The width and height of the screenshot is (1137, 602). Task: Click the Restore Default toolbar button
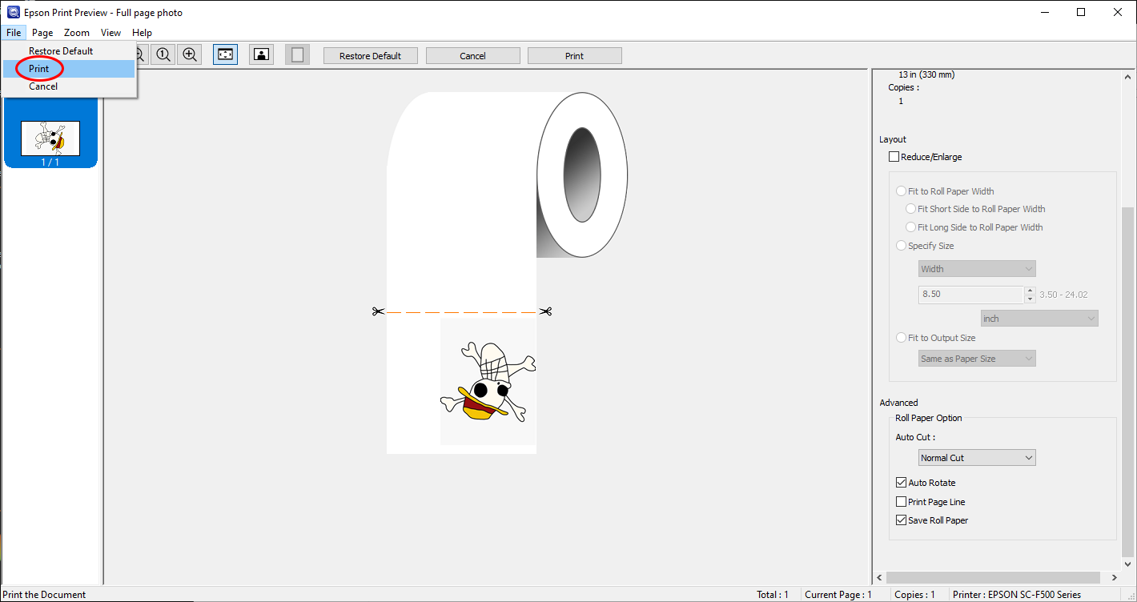[370, 56]
